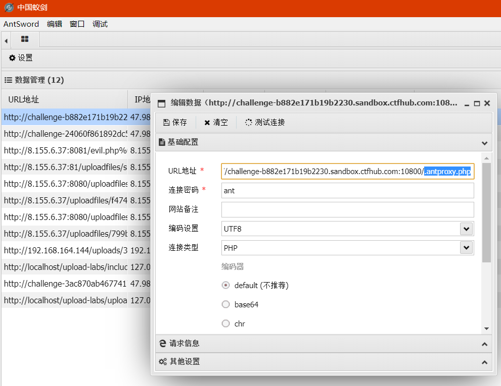Expand the 请求信息 section
501x386 pixels.
(484, 344)
